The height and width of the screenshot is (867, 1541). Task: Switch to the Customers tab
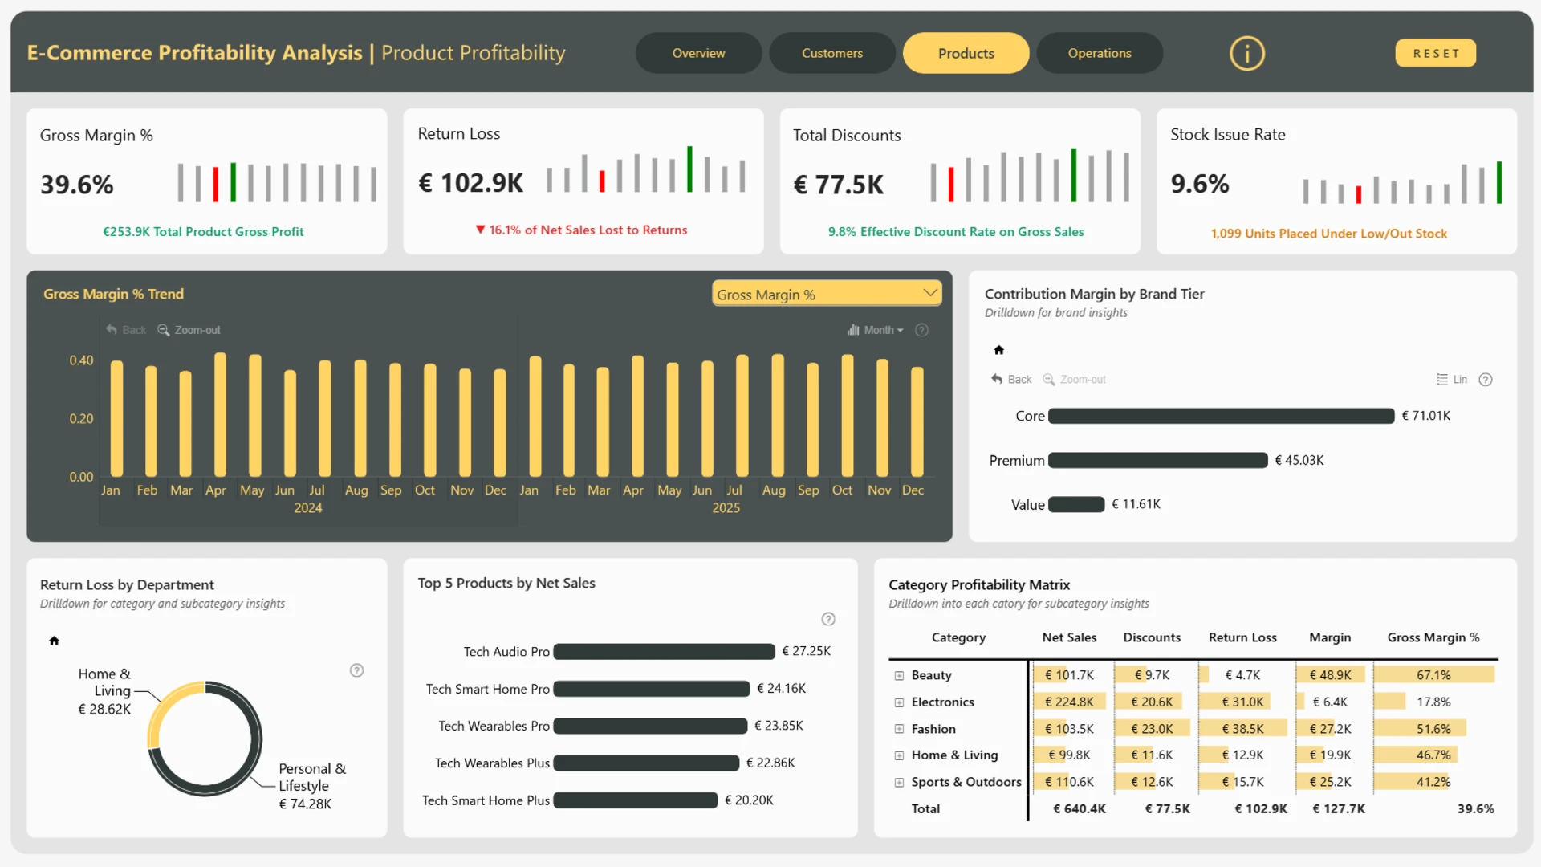832,53
